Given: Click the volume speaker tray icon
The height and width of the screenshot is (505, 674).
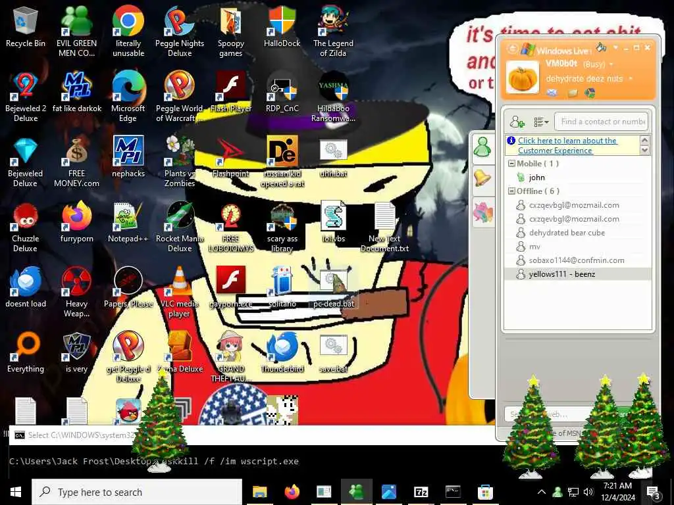Looking at the screenshot, I should pos(588,492).
